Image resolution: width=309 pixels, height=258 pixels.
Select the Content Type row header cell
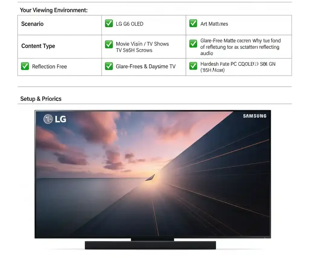[x=38, y=46]
